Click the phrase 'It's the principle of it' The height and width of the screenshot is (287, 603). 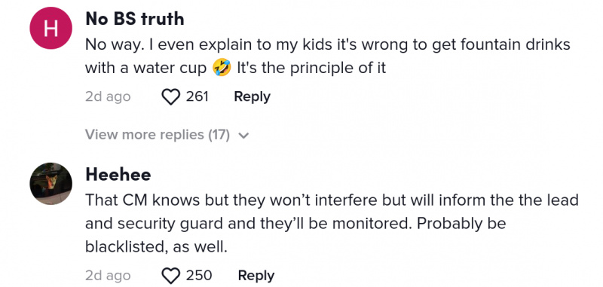click(x=311, y=68)
